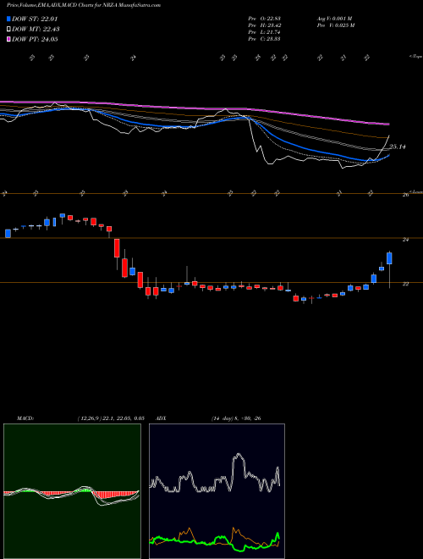Click the 'Pre H: 23.42' value
This screenshot has height=559, width=423.
(264, 25)
